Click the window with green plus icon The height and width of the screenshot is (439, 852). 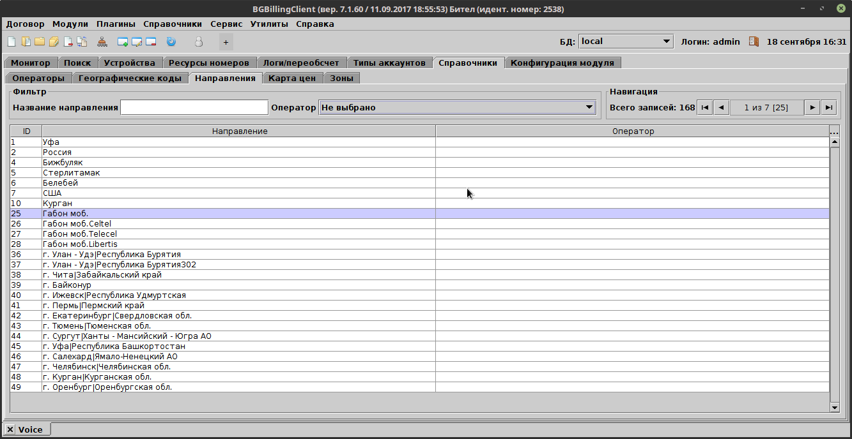pyautogui.click(x=123, y=41)
